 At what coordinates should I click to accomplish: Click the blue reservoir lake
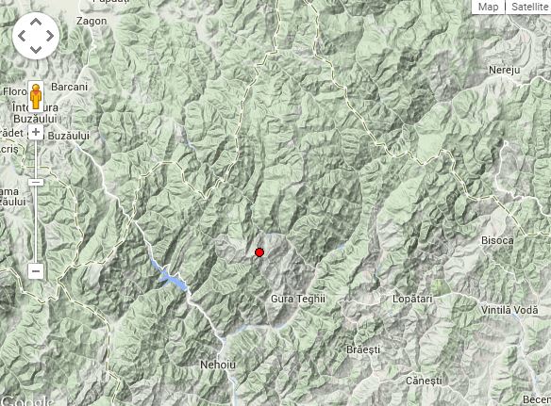click(171, 277)
